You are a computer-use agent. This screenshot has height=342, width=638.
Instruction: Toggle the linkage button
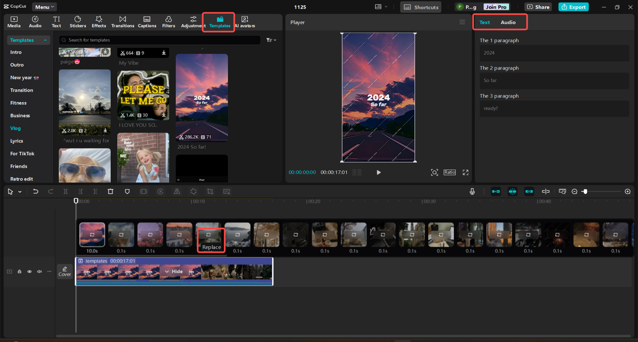pyautogui.click(x=529, y=191)
